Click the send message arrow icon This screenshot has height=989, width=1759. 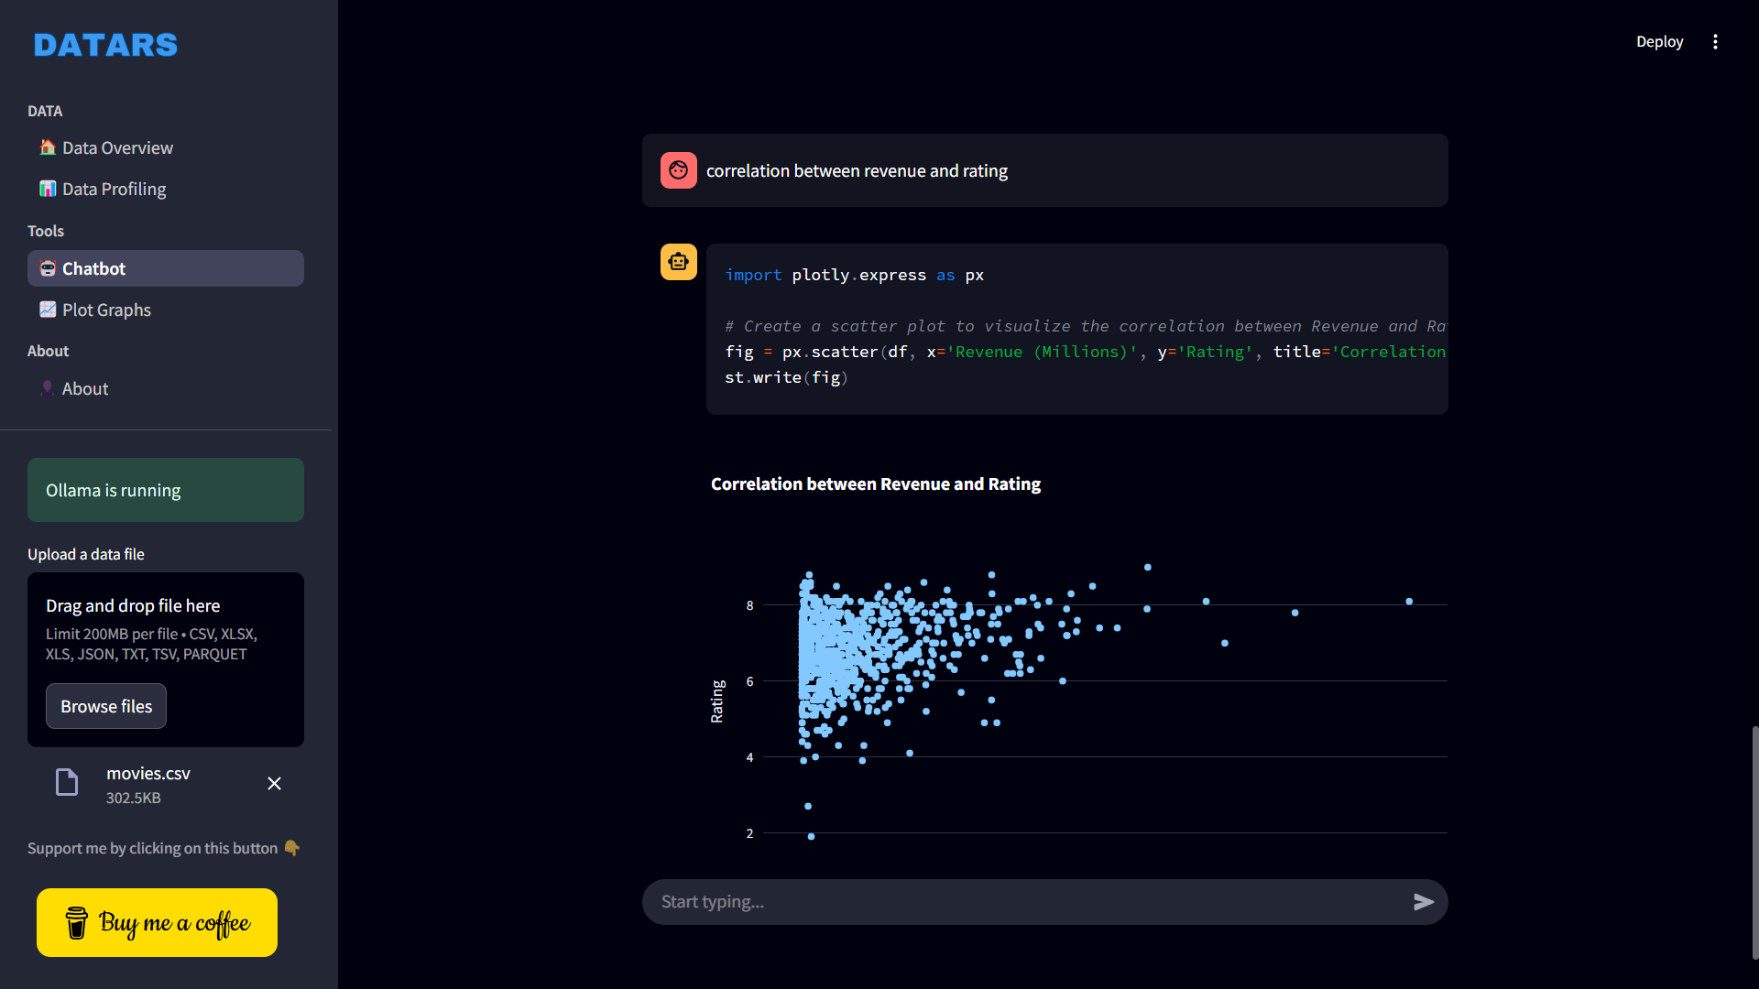click(x=1423, y=902)
